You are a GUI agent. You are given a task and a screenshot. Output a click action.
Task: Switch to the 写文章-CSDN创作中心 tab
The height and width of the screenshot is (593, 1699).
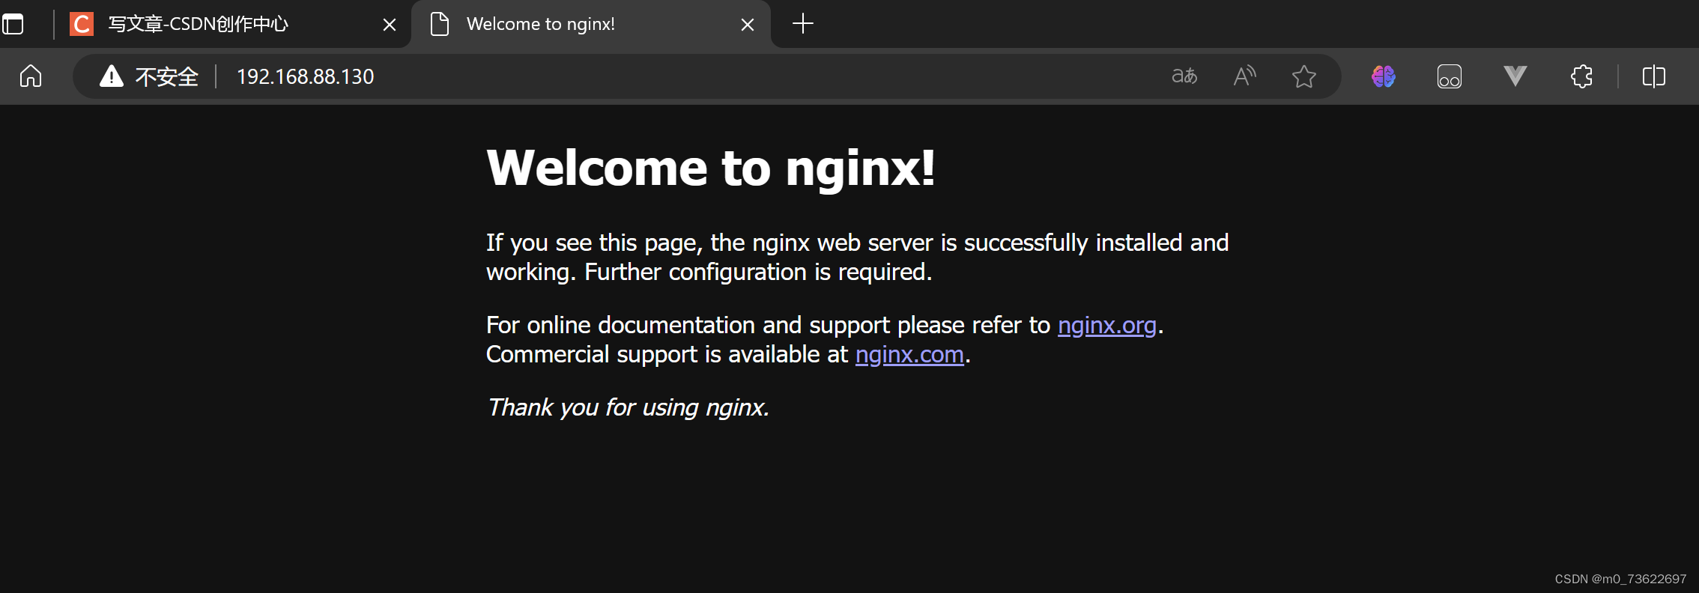pyautogui.click(x=234, y=24)
